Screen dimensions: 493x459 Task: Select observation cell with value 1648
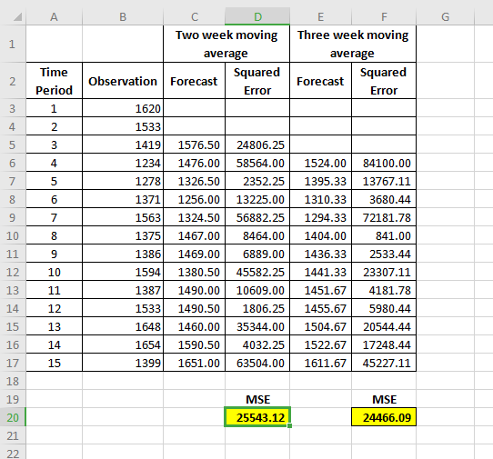pyautogui.click(x=123, y=326)
